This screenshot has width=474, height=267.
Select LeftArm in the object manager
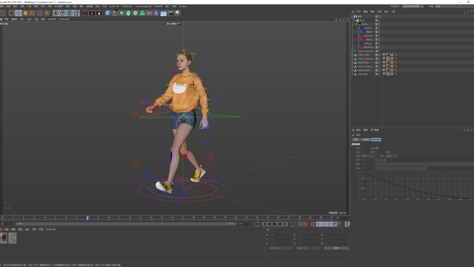click(368, 28)
